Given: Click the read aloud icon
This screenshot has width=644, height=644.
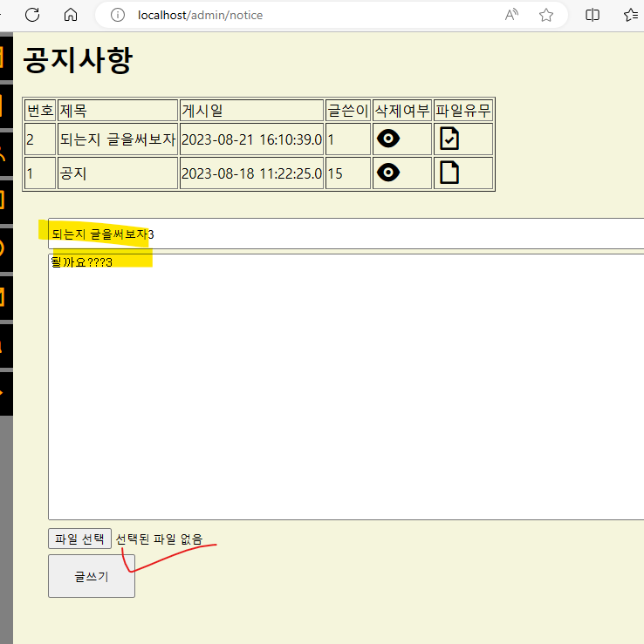Looking at the screenshot, I should coord(511,15).
